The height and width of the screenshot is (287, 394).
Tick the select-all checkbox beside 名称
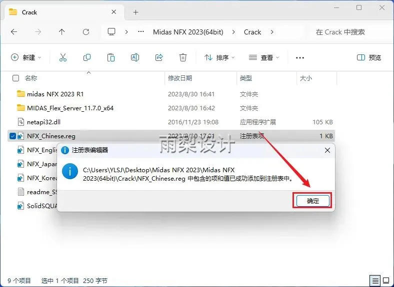point(15,78)
